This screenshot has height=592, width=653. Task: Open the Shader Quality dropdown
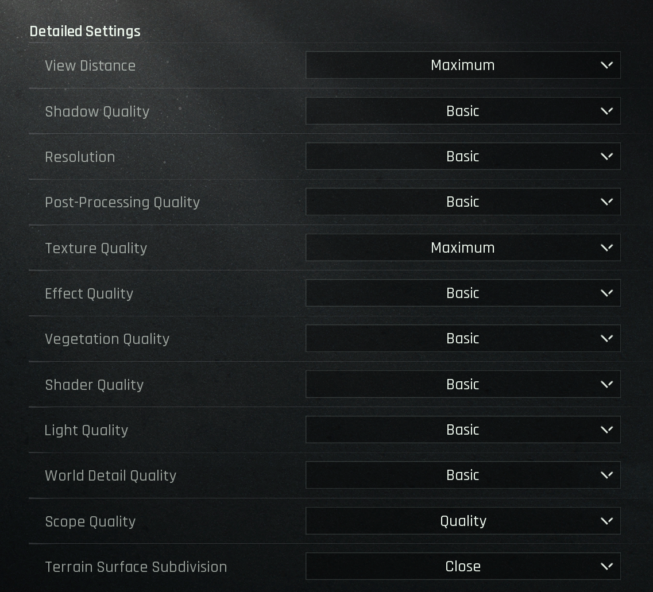(462, 384)
